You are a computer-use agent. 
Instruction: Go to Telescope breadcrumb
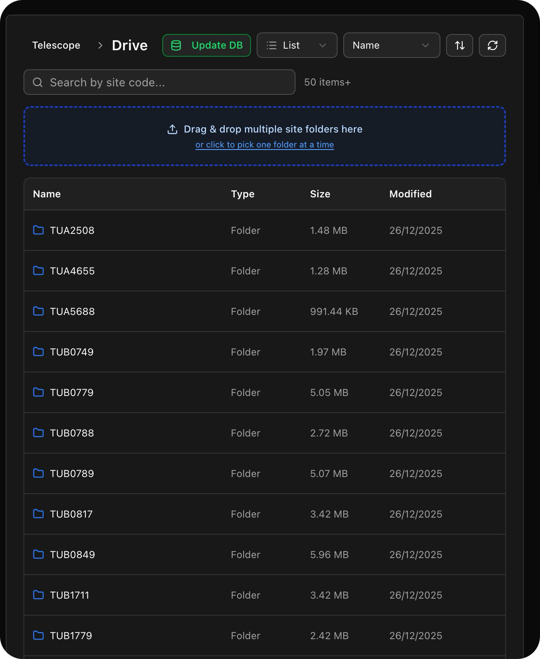56,45
